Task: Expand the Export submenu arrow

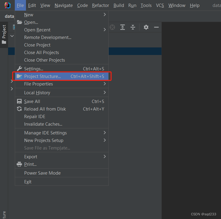Action: (x=104, y=156)
